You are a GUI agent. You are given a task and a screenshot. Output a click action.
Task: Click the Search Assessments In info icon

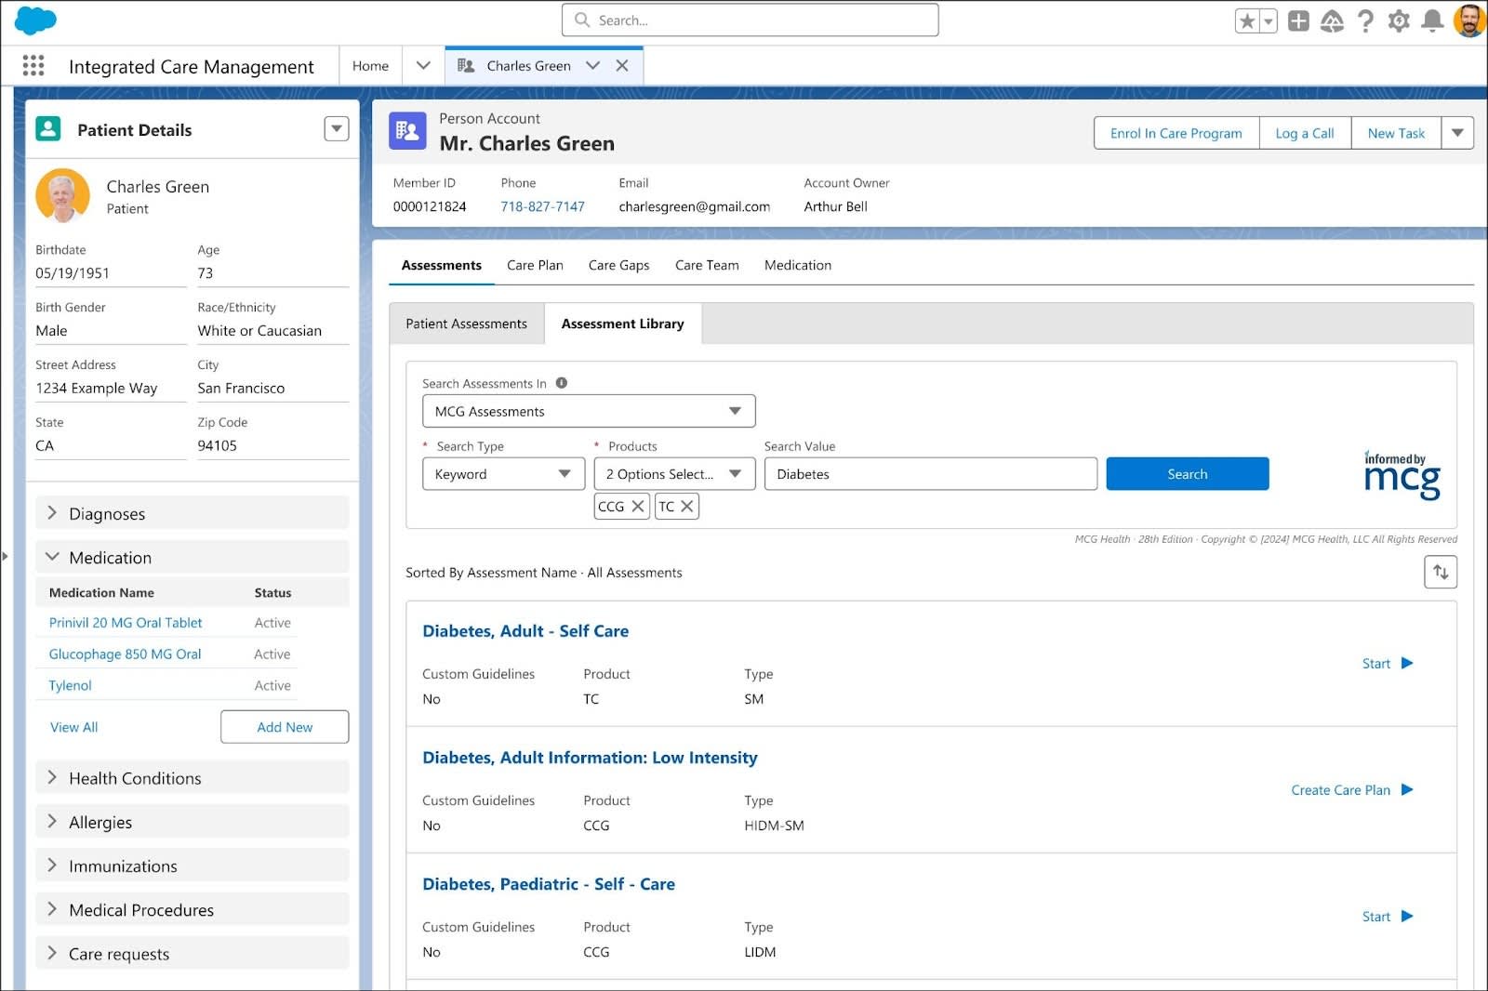[x=562, y=383]
